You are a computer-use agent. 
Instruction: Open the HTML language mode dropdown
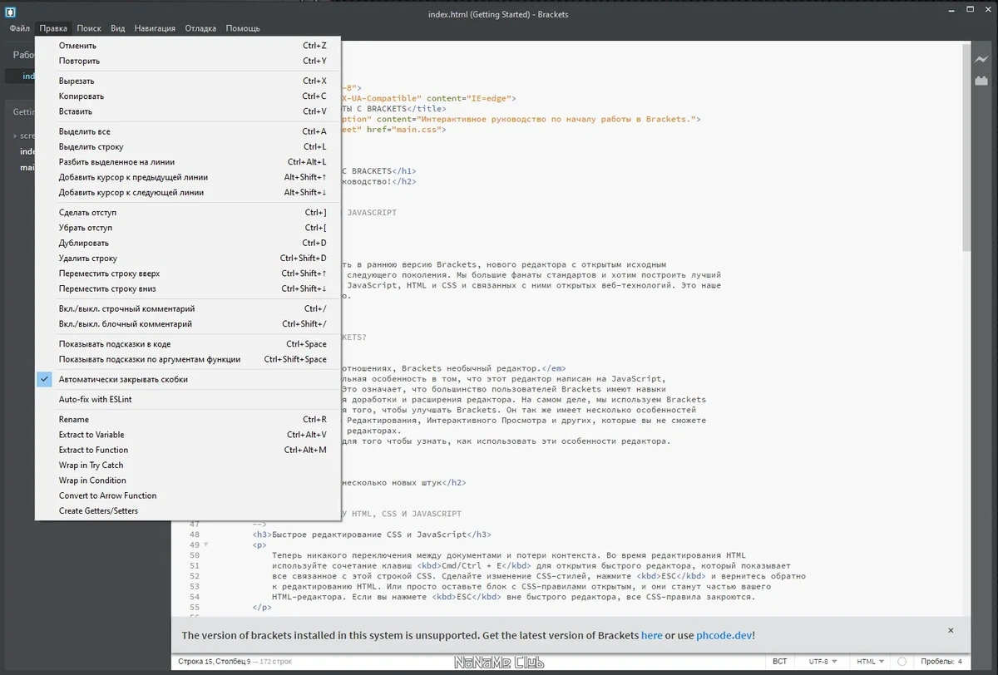click(870, 662)
